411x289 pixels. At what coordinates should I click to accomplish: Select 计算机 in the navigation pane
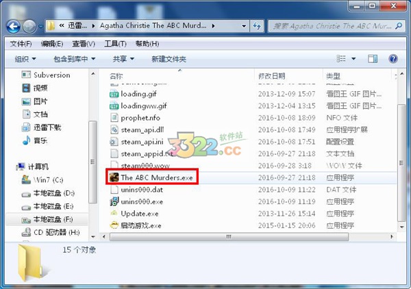point(32,166)
